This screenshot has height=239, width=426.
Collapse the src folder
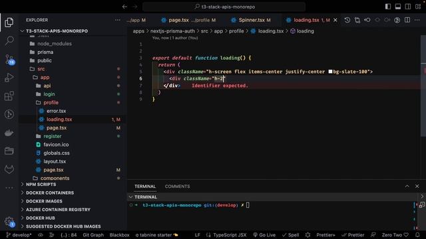click(41, 69)
